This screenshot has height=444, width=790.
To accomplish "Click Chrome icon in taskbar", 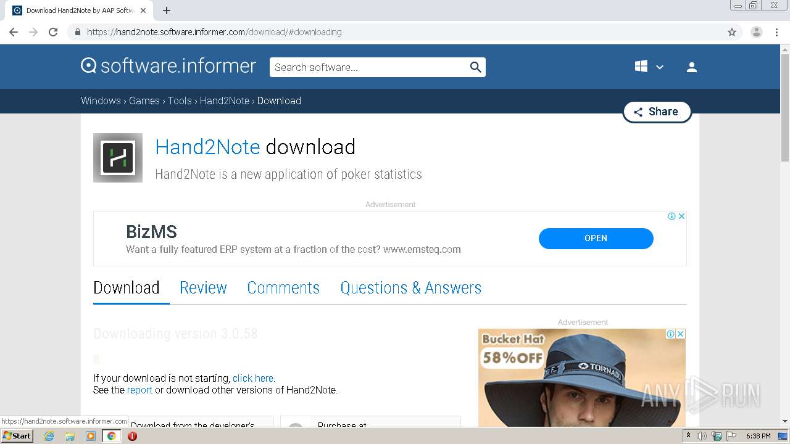I will coord(112,436).
